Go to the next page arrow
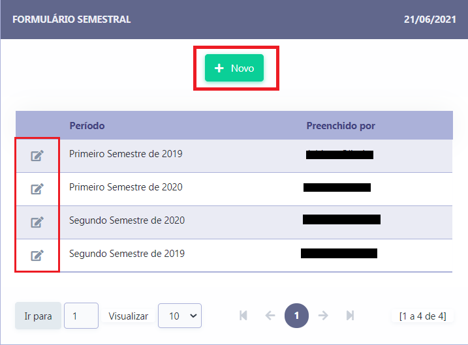 click(x=323, y=316)
